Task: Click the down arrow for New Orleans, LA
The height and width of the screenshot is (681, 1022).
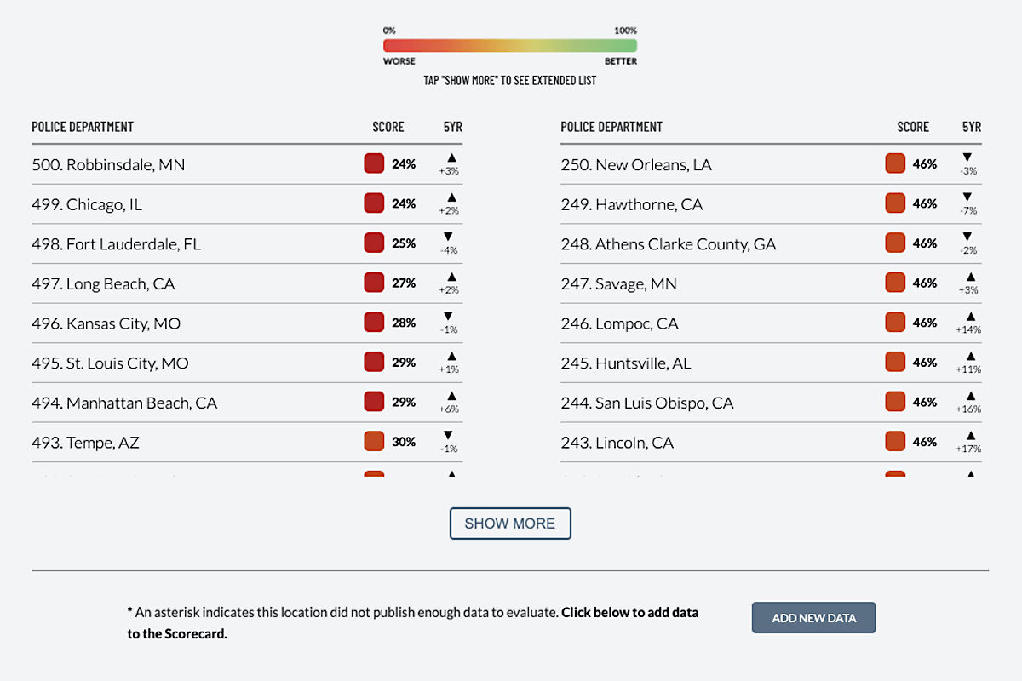Action: [x=967, y=157]
